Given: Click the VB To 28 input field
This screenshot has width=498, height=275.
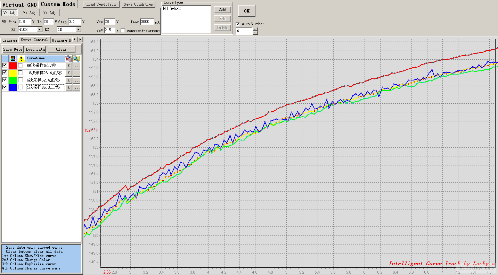Looking at the screenshot, I should point(48,22).
